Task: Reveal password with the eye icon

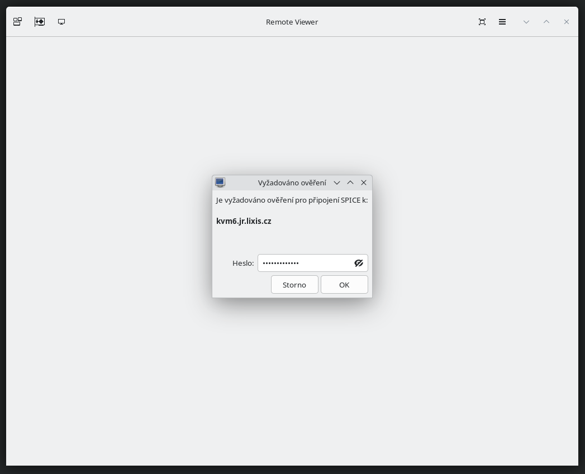Action: [359, 263]
